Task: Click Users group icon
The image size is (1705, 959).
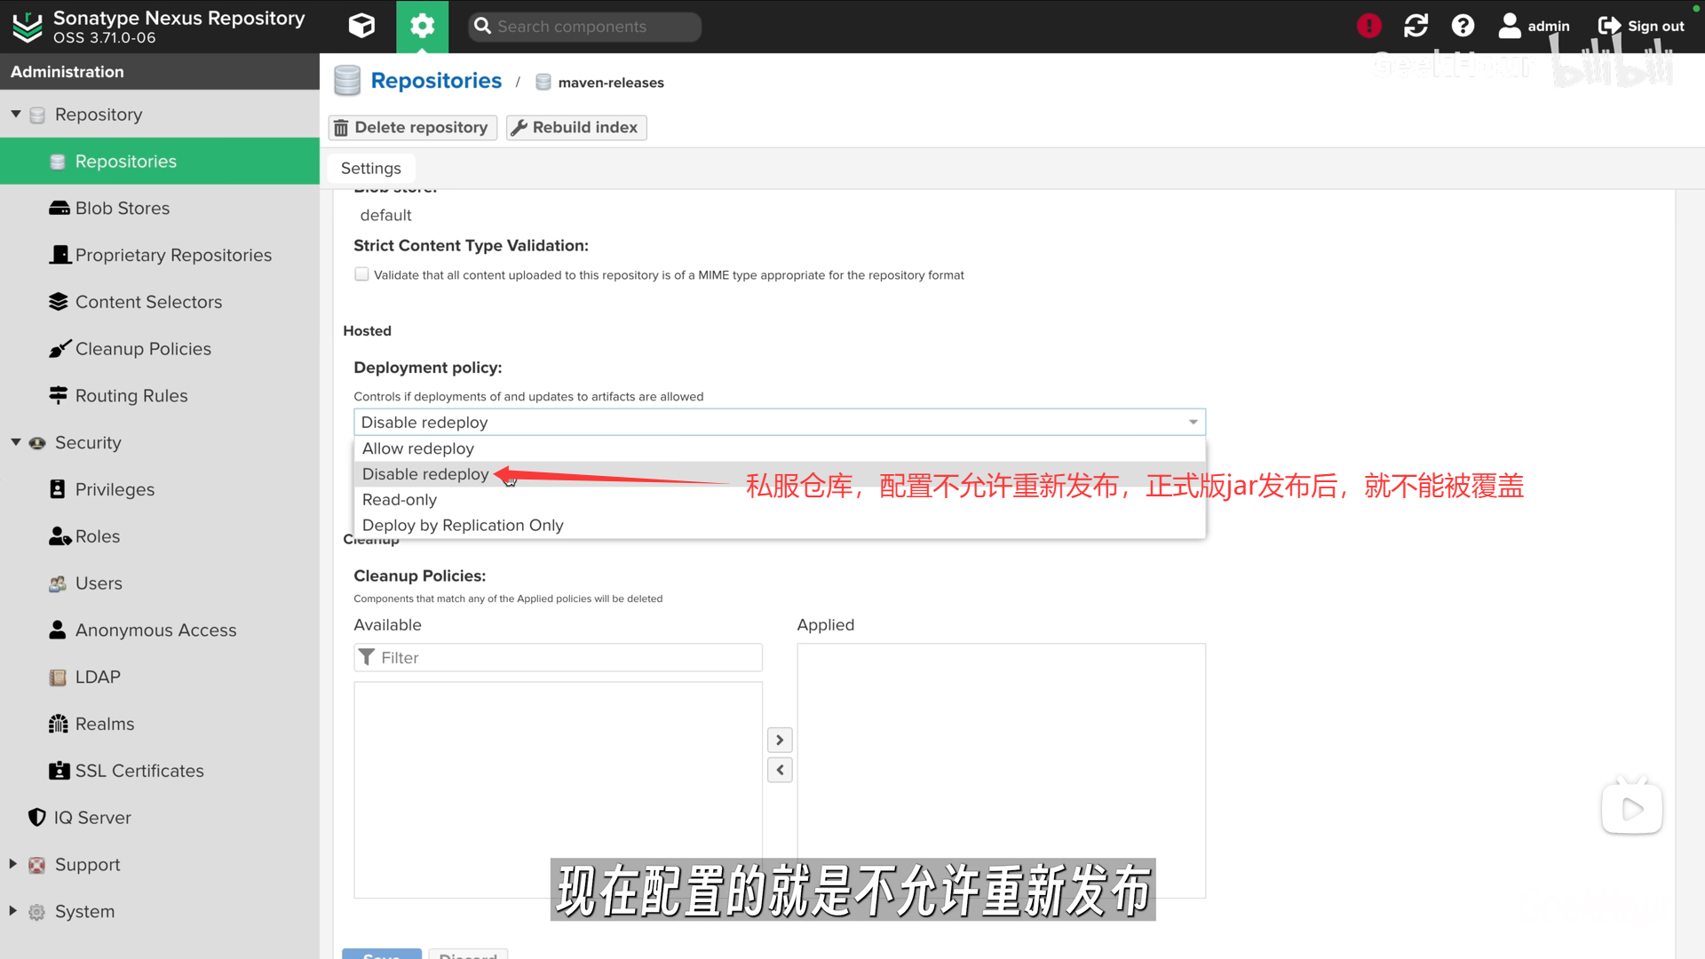Action: click(x=58, y=583)
